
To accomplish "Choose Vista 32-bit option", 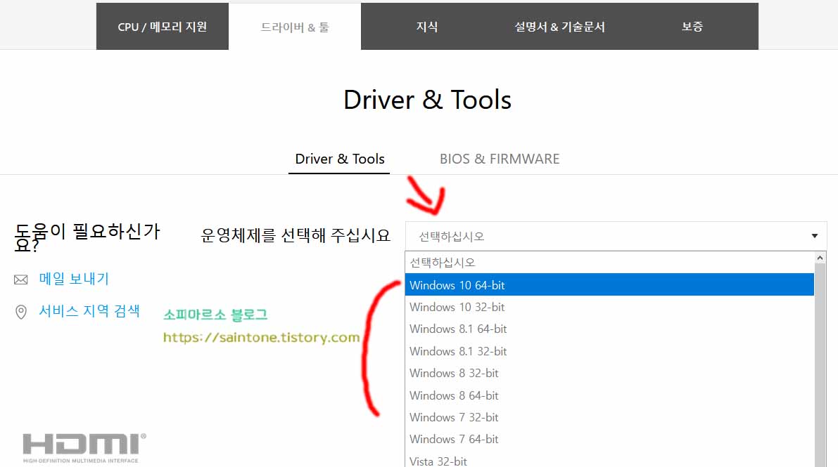I will coord(609,460).
